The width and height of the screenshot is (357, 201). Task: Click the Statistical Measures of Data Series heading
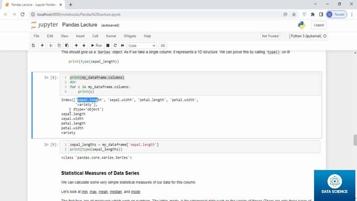pyautogui.click(x=100, y=173)
